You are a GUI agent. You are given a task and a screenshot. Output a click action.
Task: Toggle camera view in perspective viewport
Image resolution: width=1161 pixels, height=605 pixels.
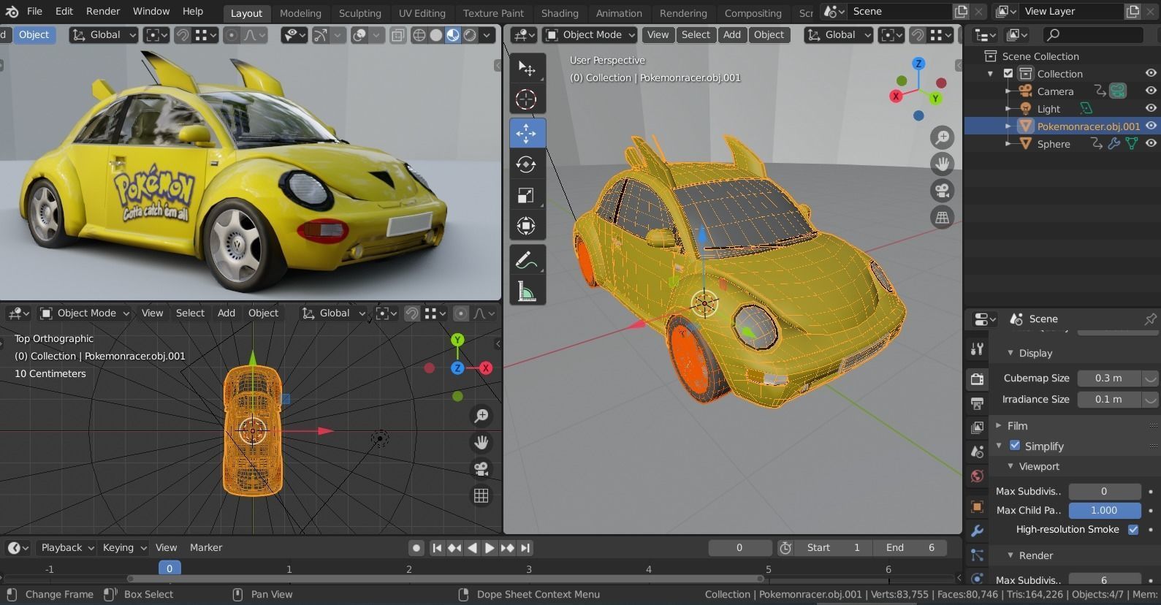pos(943,191)
